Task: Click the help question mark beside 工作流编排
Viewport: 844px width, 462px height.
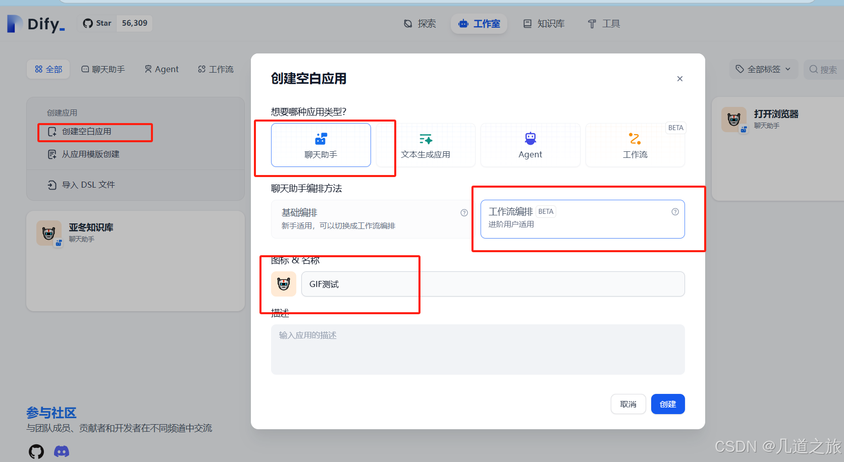Action: 675,212
